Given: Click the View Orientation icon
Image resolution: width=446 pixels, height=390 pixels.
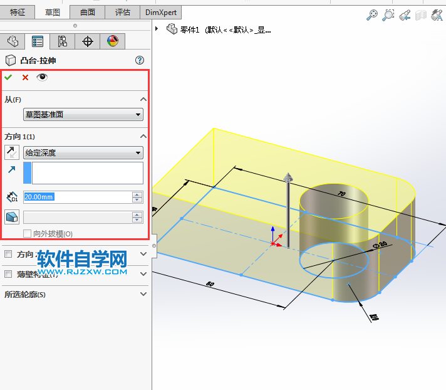Looking at the screenshot, I should [x=437, y=15].
